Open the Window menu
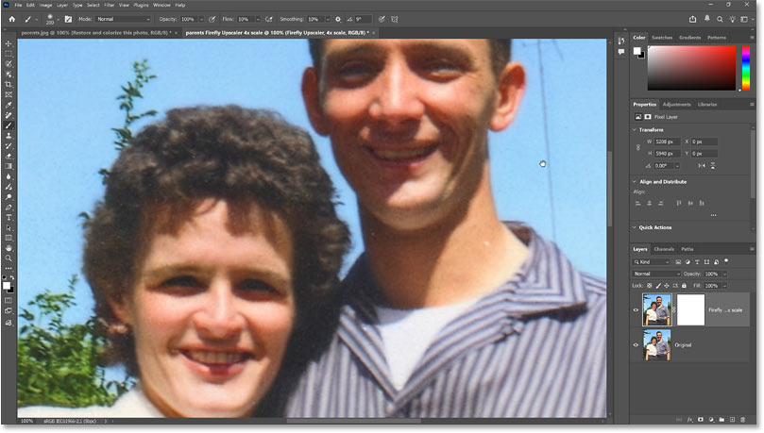The height and width of the screenshot is (433, 764). coord(161,5)
